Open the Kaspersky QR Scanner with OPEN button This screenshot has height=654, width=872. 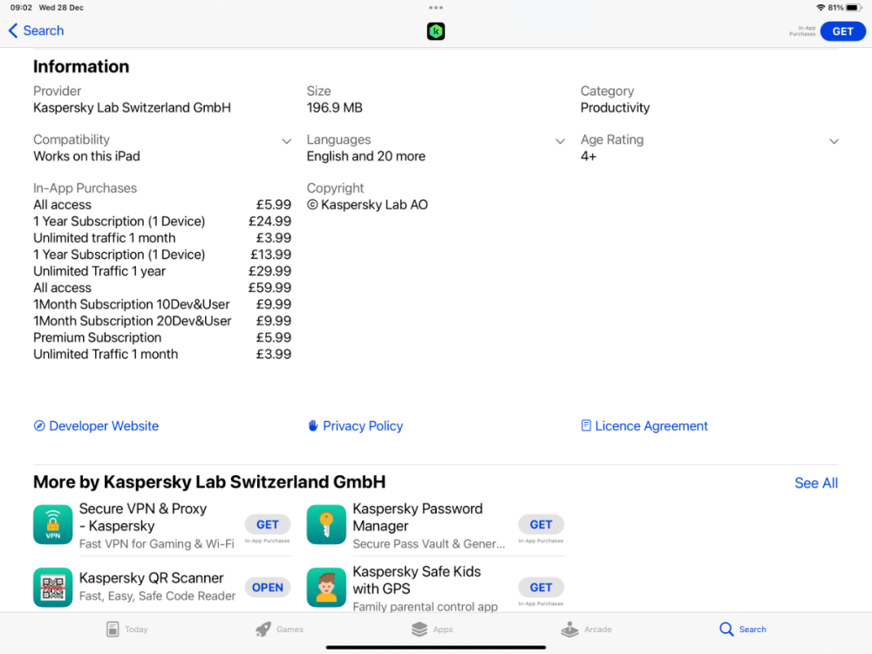(268, 587)
